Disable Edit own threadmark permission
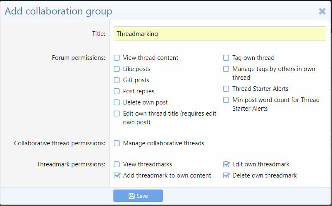 (x=226, y=164)
